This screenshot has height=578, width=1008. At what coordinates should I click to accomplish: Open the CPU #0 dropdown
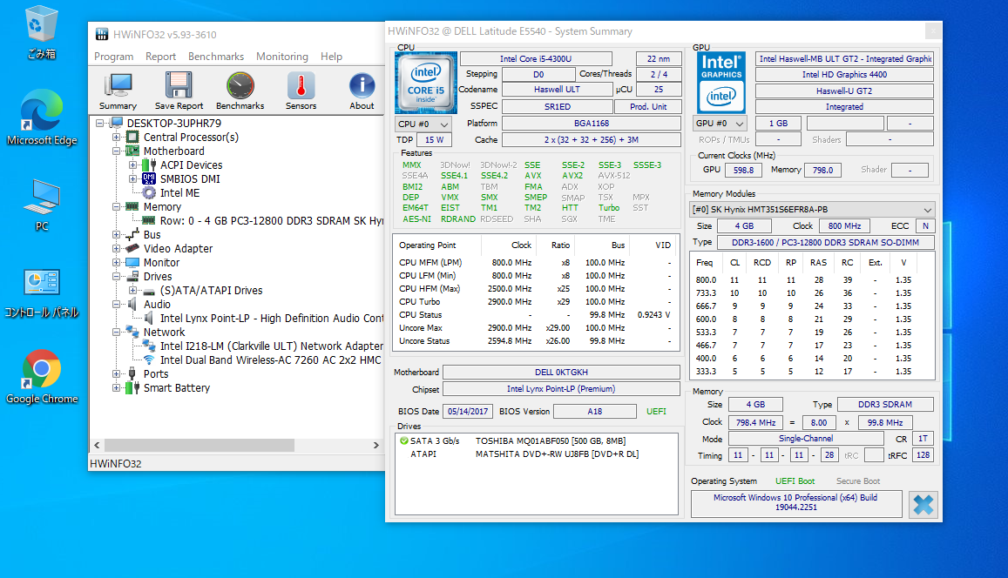[x=423, y=124]
